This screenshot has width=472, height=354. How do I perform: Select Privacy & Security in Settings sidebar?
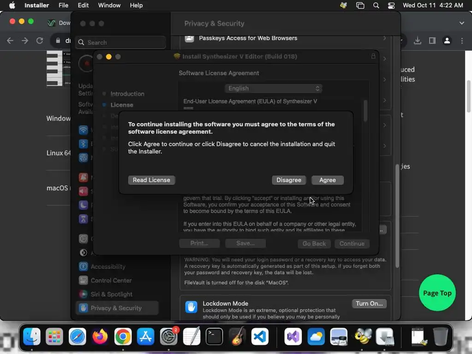[x=118, y=308]
